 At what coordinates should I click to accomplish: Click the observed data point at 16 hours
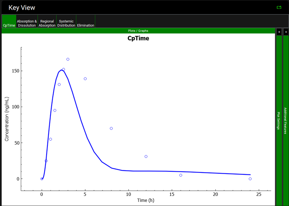pyautogui.click(x=181, y=175)
